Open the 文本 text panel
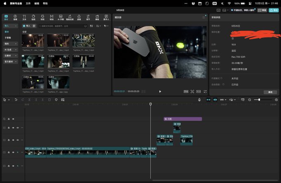The height and width of the screenshot is (183, 281). coord(24,17)
